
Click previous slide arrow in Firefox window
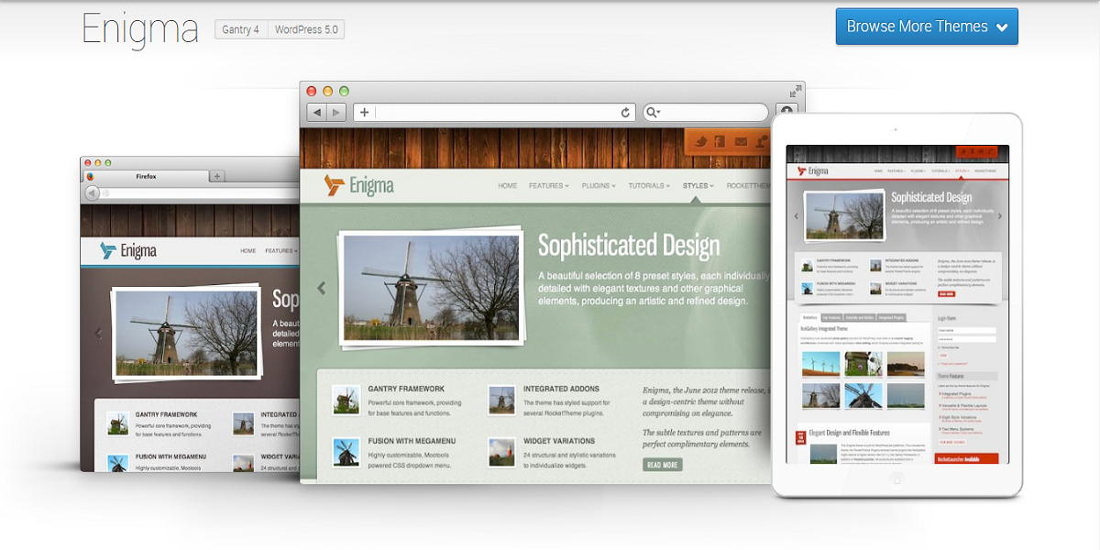coord(99,334)
